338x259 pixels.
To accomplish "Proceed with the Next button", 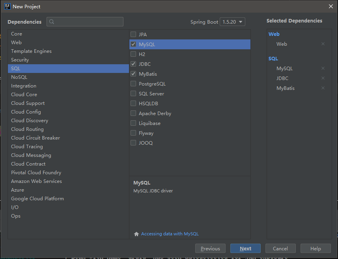I will tap(245, 249).
